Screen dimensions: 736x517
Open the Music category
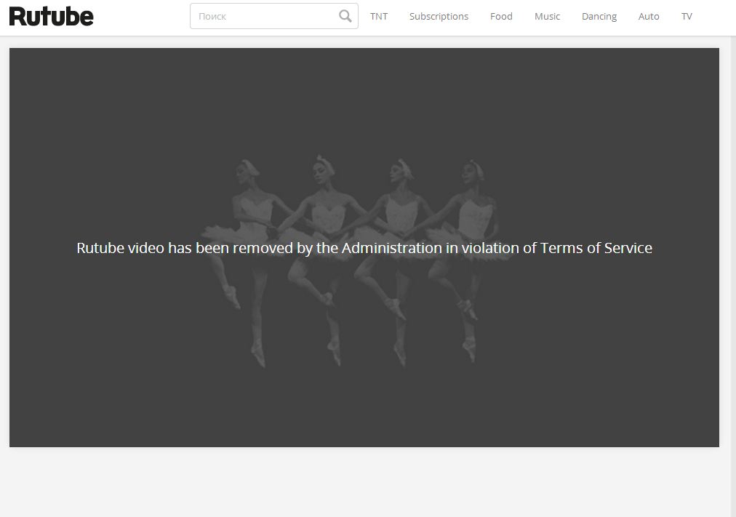pos(547,16)
